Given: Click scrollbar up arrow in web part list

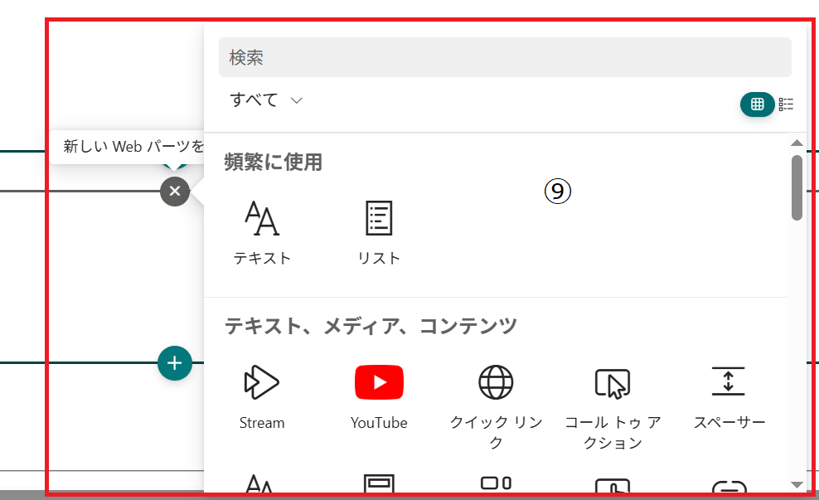Looking at the screenshot, I should [797, 143].
